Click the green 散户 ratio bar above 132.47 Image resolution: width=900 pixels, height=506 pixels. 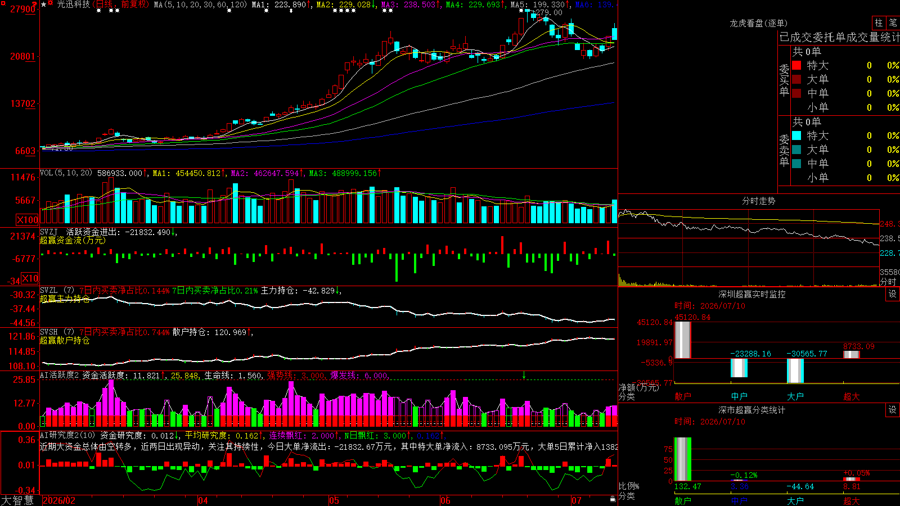tap(683, 459)
